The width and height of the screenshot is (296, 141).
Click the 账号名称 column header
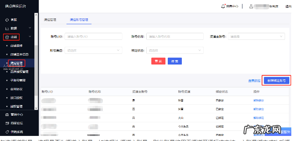pyautogui.click(x=95, y=92)
